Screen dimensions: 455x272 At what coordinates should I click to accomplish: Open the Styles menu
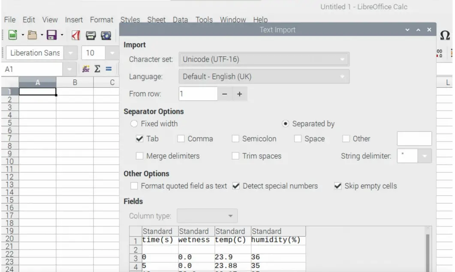point(130,19)
